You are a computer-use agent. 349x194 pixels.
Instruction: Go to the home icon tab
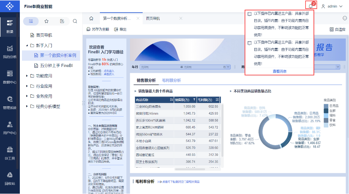click(x=91, y=18)
